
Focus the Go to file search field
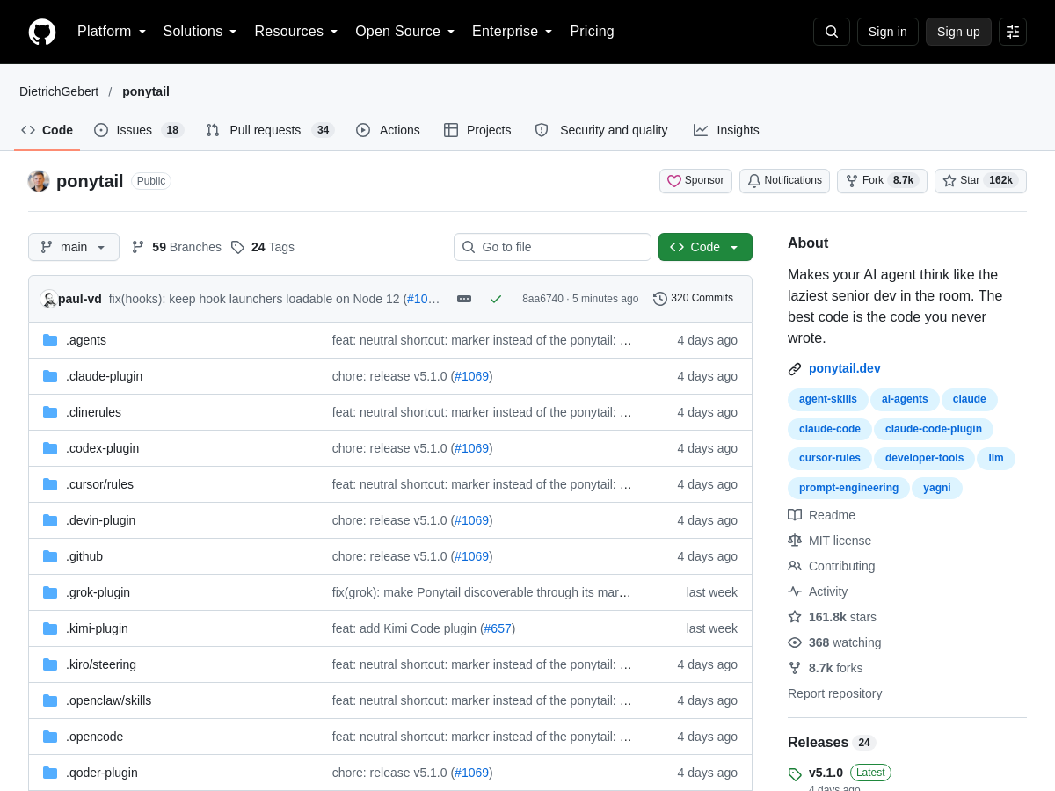(x=552, y=247)
